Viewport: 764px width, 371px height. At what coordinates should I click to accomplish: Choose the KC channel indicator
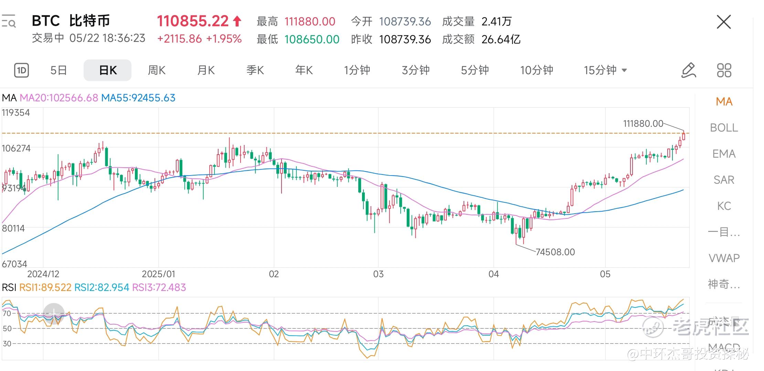point(724,206)
